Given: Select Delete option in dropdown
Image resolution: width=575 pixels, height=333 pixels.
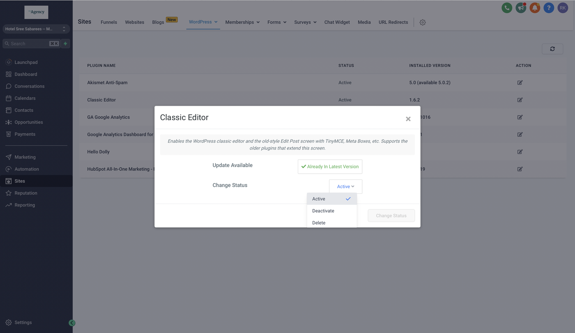Looking at the screenshot, I should pos(332,223).
